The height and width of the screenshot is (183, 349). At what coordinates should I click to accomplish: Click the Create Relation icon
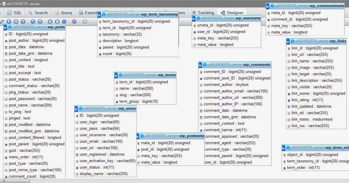(2, 21)
